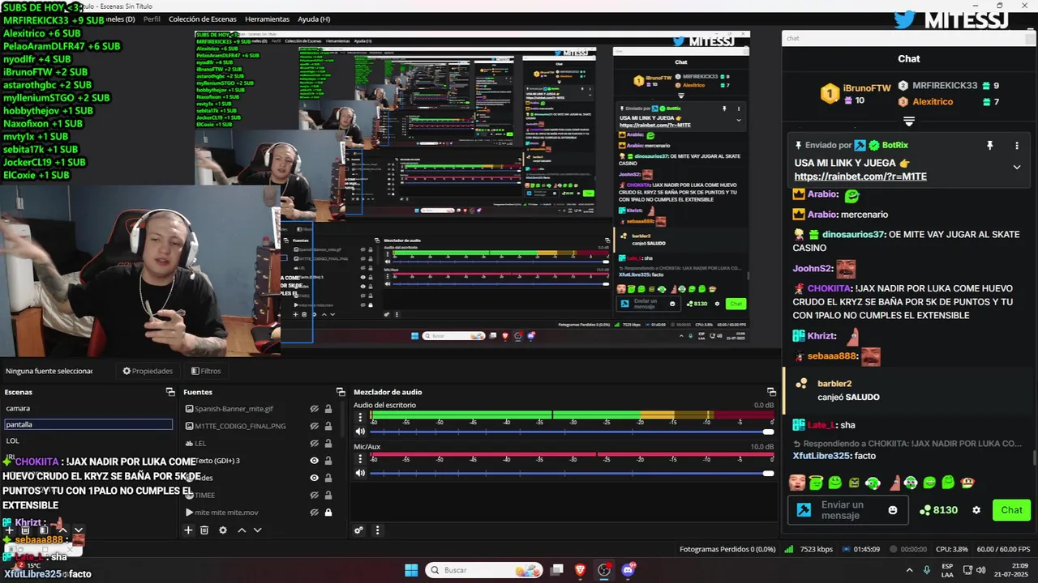Show hidden icons in the system tray
This screenshot has width=1038, height=583.
909,570
